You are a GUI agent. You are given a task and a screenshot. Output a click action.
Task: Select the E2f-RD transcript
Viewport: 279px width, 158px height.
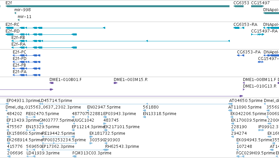41,34
